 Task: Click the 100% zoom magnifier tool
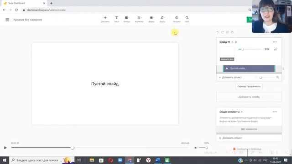(187, 19)
